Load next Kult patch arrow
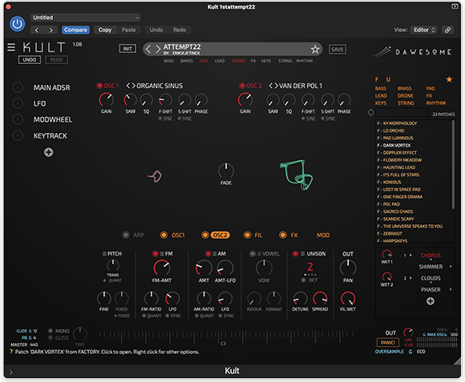This screenshot has width=465, height=382. point(158,49)
